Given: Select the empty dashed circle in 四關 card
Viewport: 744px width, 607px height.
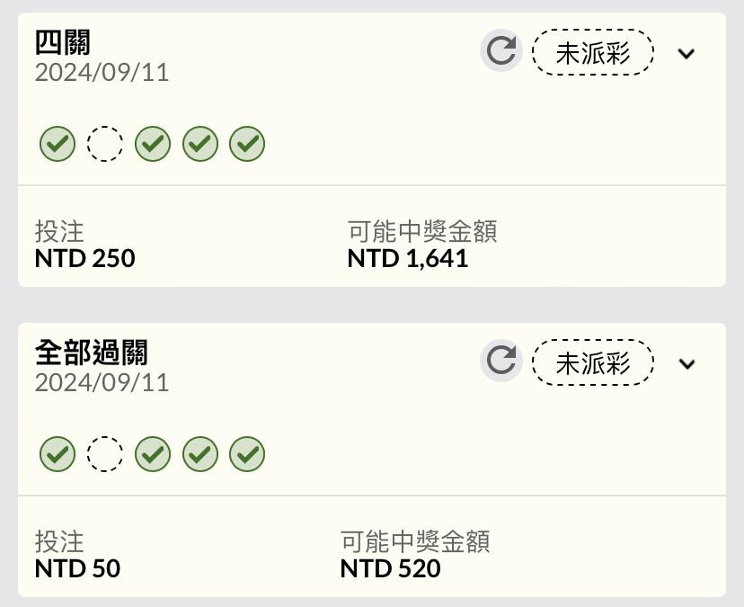Looking at the screenshot, I should coord(105,144).
